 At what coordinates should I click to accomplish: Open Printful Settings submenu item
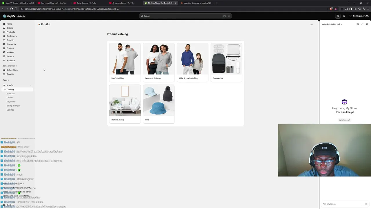(x=10, y=110)
